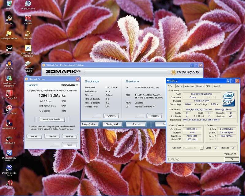The image size is (245, 196).
Task: Open the Nero StartSmart icon
Action: coord(9,109)
